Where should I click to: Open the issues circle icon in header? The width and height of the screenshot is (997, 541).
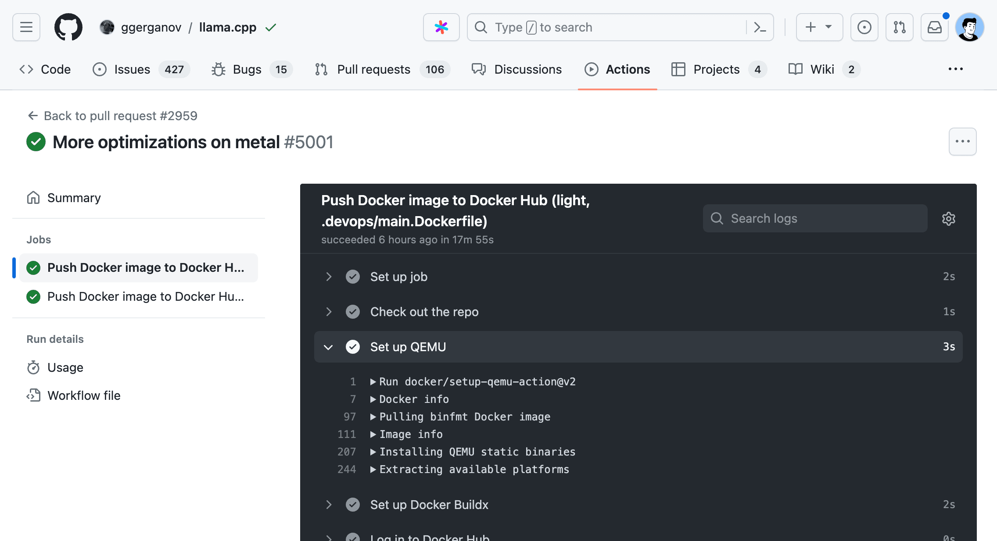864,27
